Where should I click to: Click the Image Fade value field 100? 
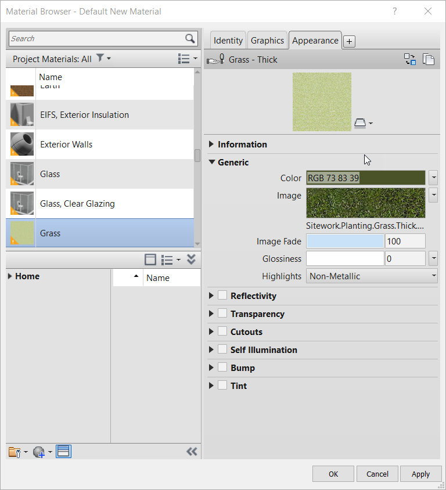pos(405,241)
